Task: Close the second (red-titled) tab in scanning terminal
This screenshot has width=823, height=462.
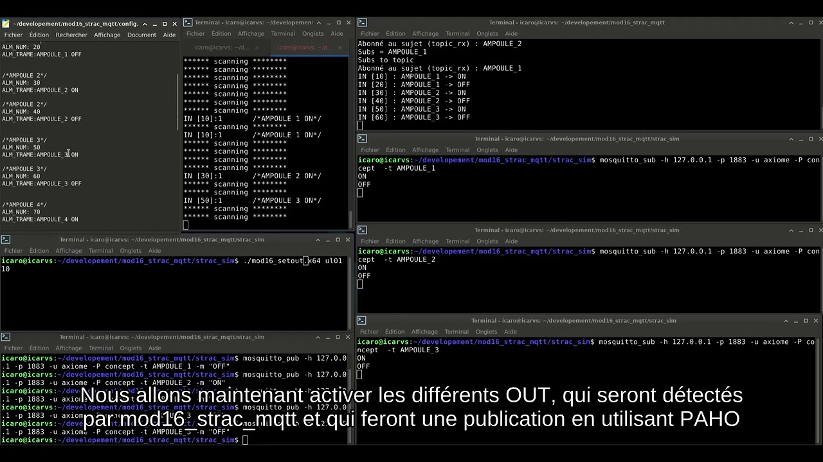Action: [x=340, y=47]
